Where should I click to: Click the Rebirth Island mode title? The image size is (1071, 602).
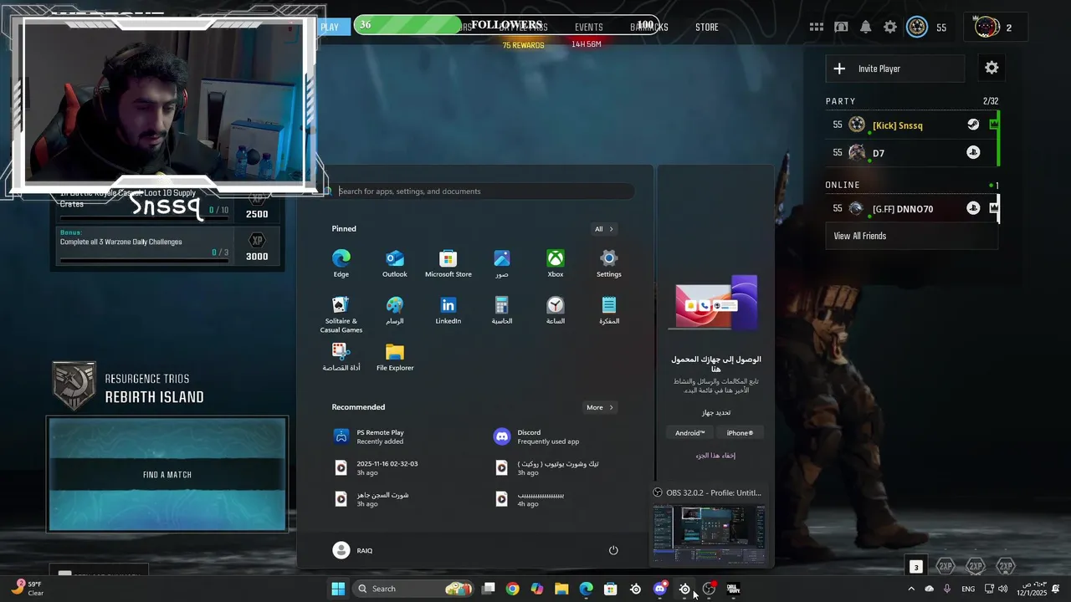tap(155, 397)
